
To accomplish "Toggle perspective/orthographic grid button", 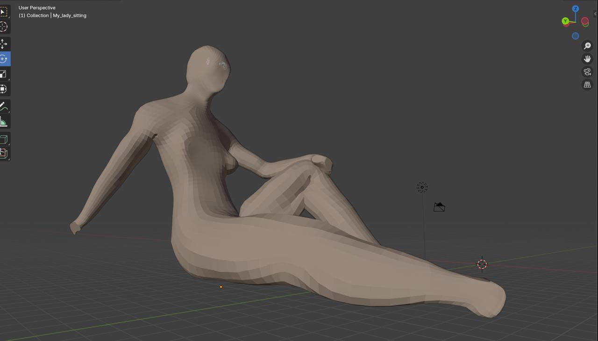I will 587,85.
